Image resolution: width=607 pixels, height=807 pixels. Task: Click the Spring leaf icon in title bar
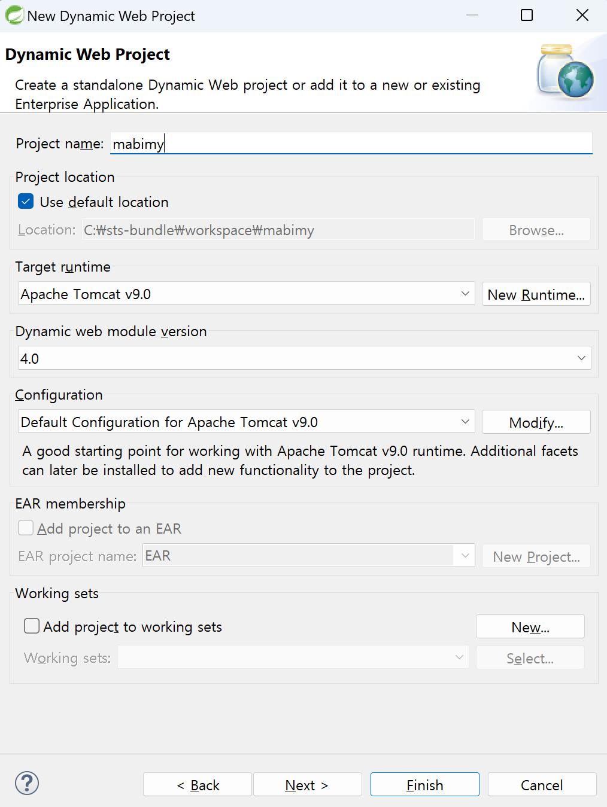tap(14, 15)
